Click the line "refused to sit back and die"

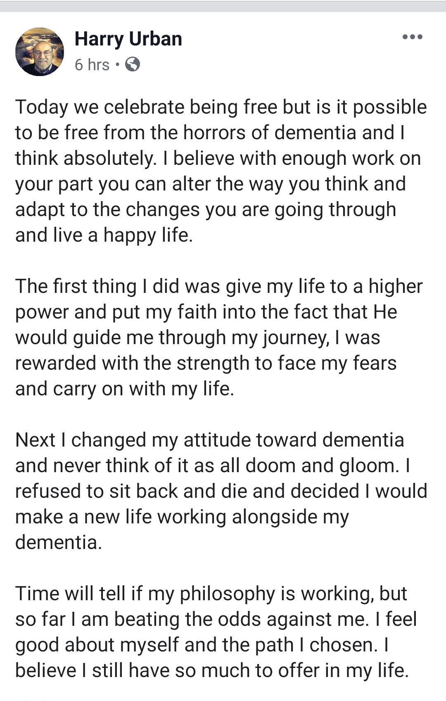[x=221, y=491]
